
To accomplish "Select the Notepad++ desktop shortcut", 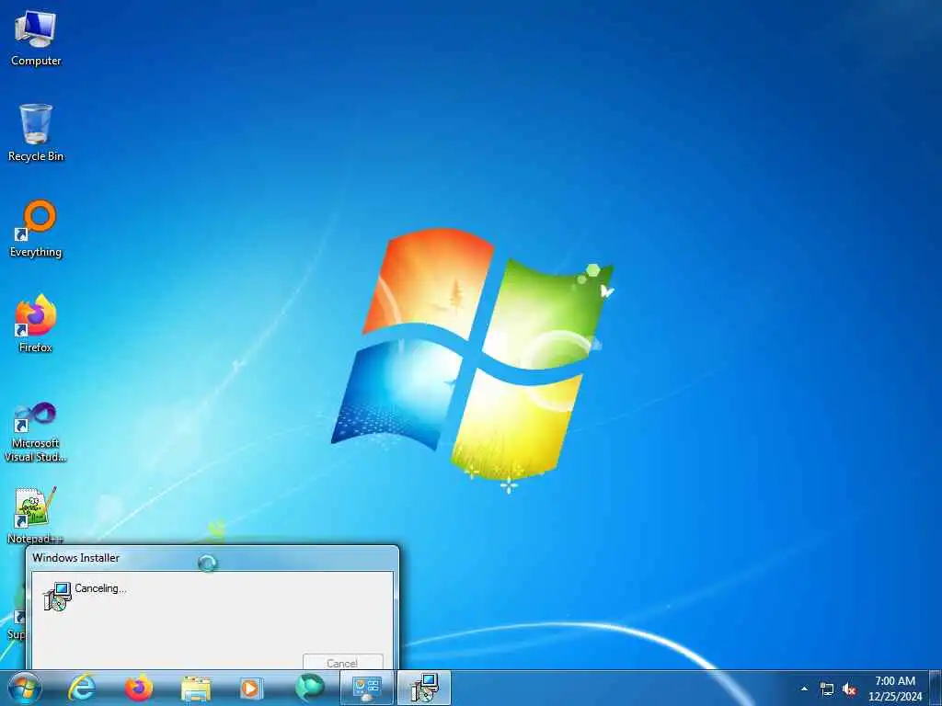I will tap(36, 515).
